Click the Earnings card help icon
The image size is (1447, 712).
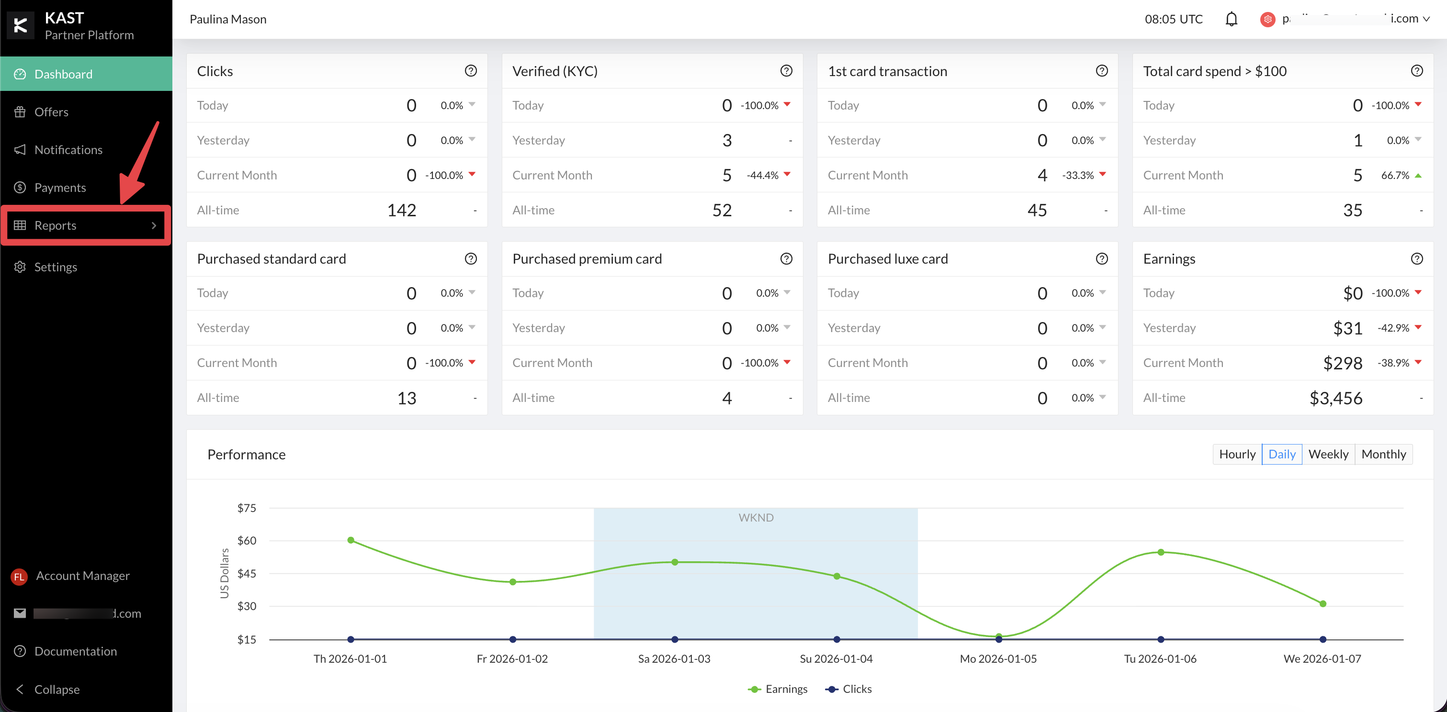click(x=1417, y=258)
